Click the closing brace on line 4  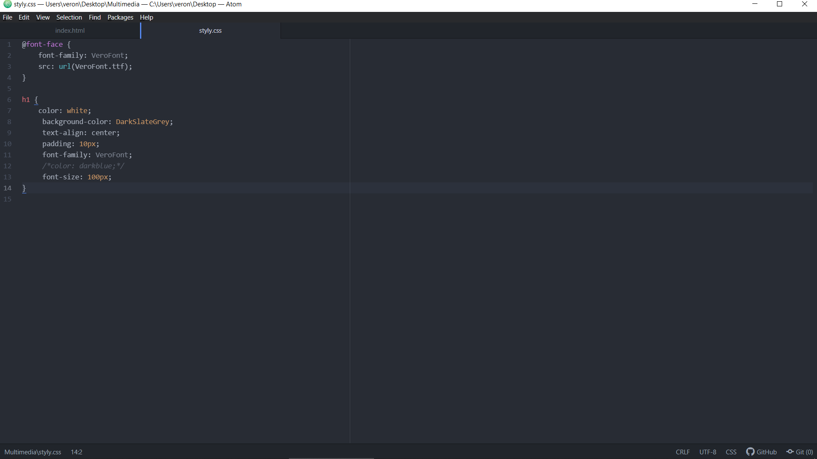tap(24, 77)
